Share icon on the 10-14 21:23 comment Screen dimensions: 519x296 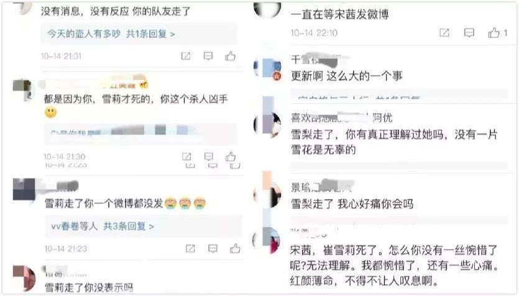coord(190,248)
